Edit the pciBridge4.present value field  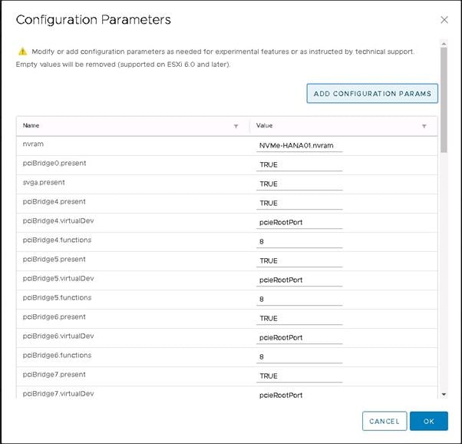[x=299, y=204]
